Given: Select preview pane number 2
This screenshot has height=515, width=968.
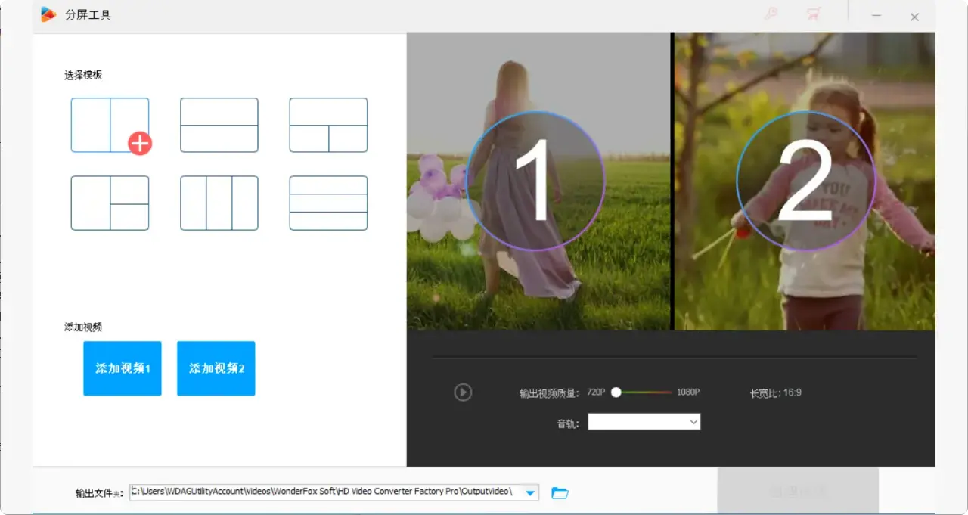Looking at the screenshot, I should coord(805,181).
